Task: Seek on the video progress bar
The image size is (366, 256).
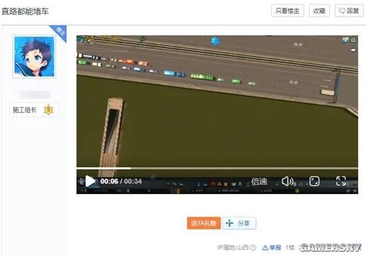Action: tap(217, 168)
